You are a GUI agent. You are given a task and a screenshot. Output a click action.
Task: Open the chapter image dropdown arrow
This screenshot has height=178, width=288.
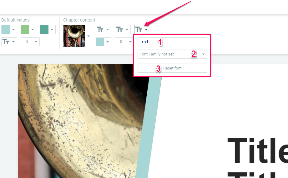tap(88, 36)
